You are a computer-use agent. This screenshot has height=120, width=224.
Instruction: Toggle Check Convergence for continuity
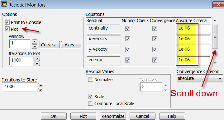coord(155,28)
